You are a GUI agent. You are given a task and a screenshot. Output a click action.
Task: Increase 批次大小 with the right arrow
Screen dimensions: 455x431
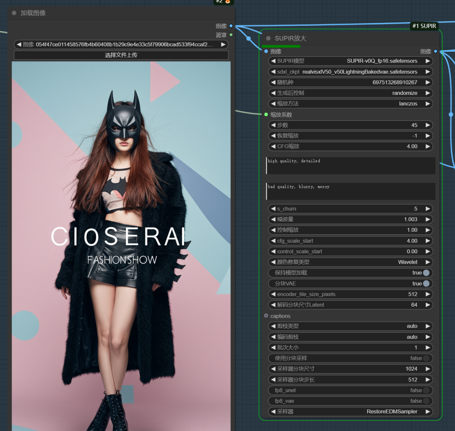pos(428,348)
